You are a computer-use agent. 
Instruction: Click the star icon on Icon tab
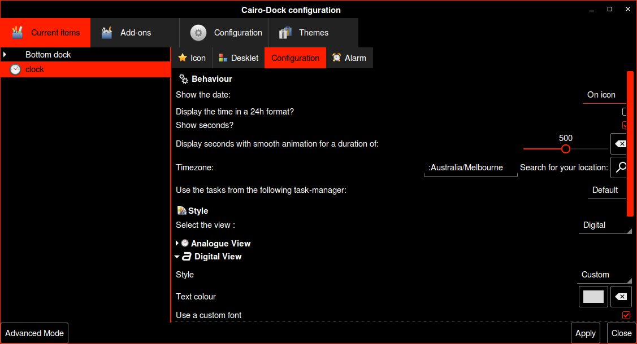point(183,58)
